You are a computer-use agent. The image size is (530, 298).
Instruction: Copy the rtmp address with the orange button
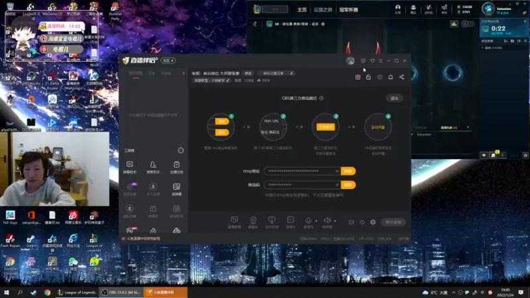tap(348, 171)
